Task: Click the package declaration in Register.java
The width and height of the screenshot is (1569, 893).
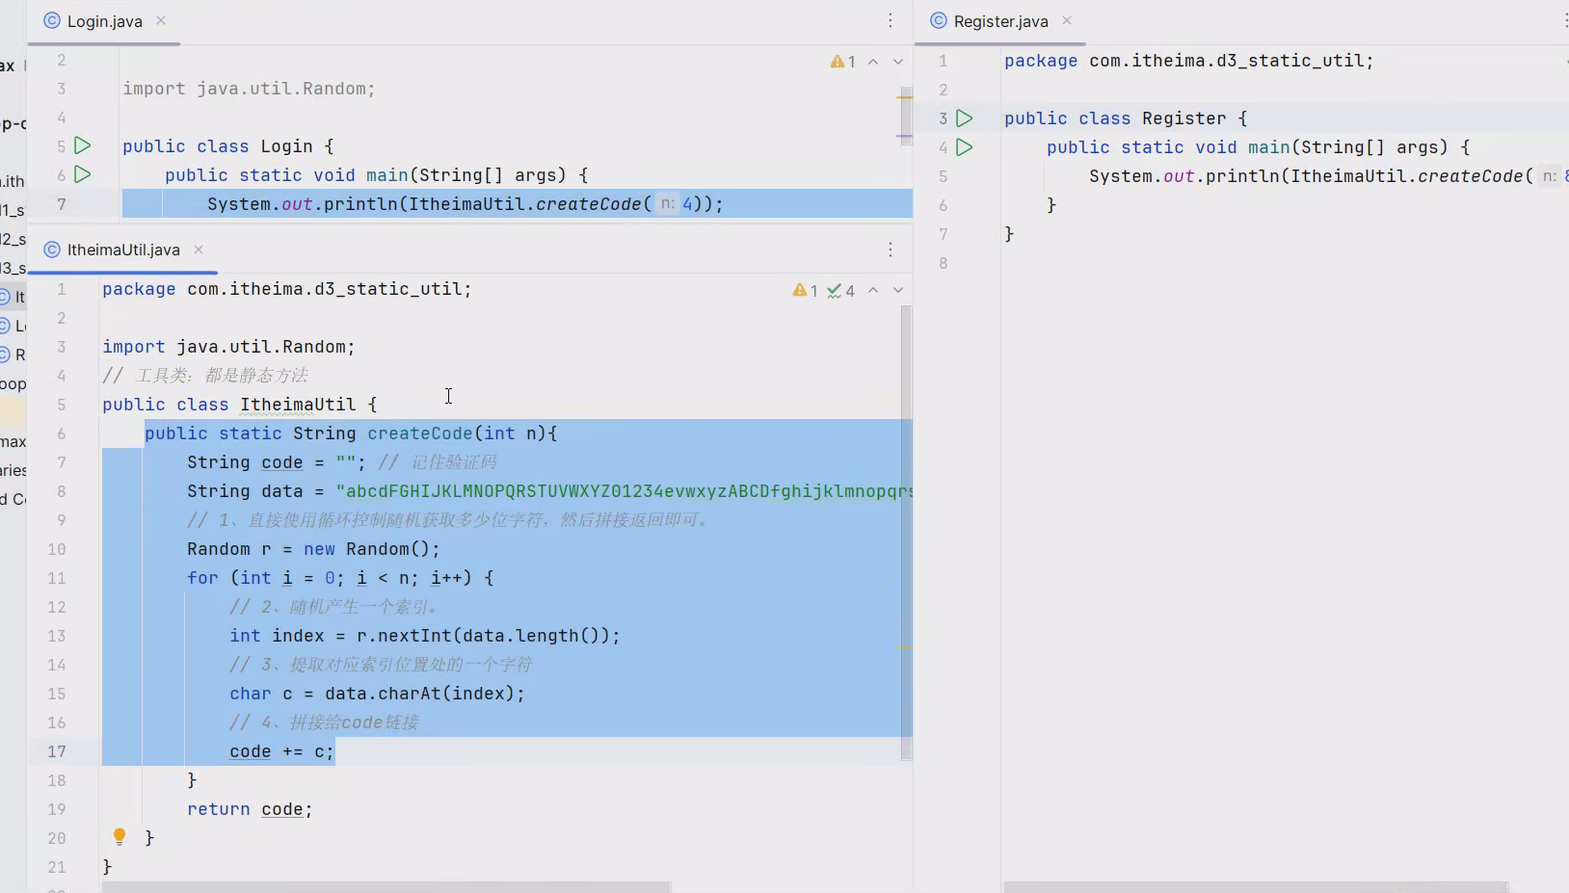Action: [x=1189, y=61]
